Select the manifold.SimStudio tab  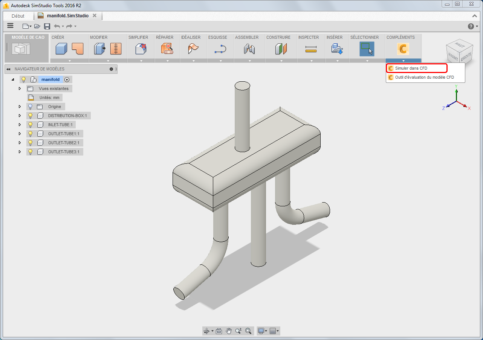click(68, 16)
